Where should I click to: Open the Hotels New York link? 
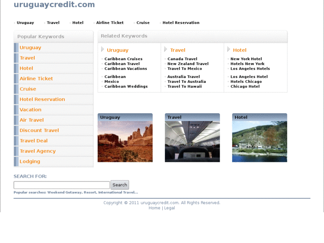[x=247, y=64]
